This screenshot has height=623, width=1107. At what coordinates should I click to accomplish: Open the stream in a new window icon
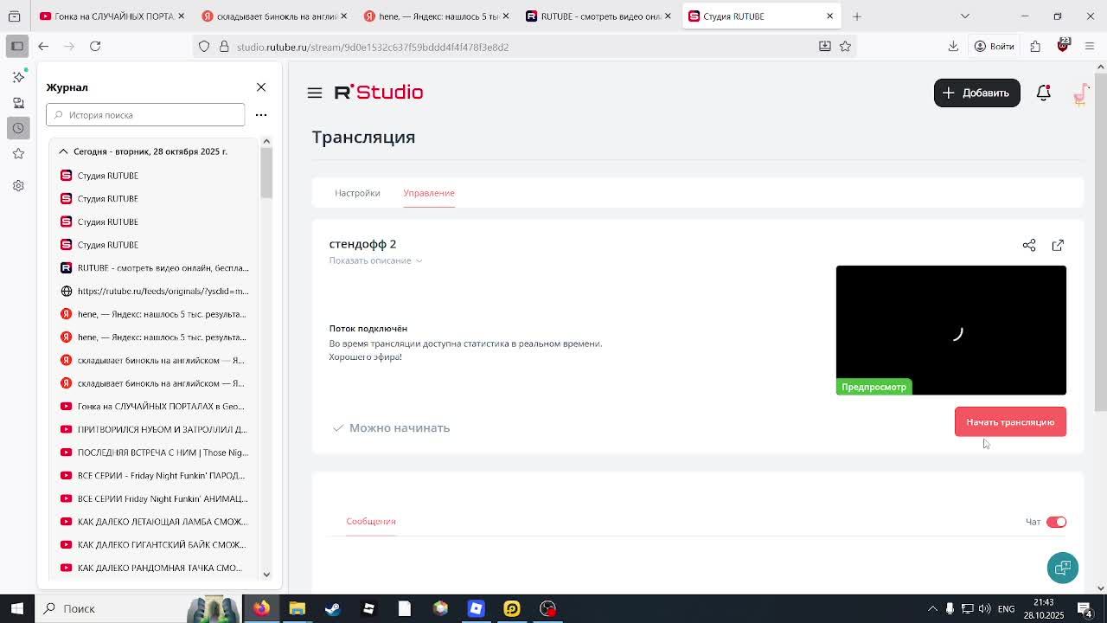point(1058,246)
